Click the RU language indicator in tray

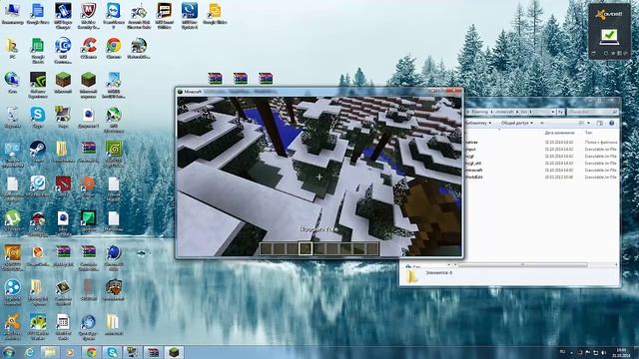[562, 352]
